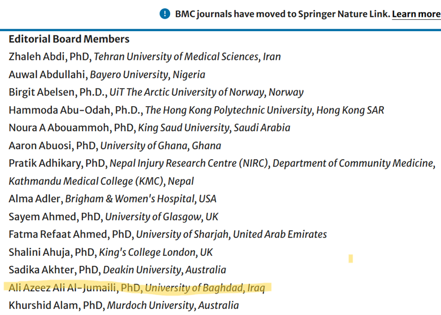
Task: Open the Learn more link
Action: pyautogui.click(x=416, y=14)
